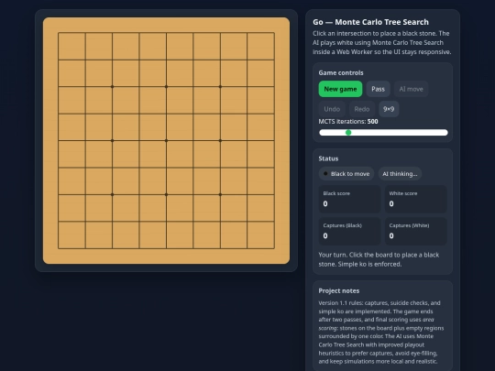Click the Status heading
The image size is (495, 371).
coord(328,158)
